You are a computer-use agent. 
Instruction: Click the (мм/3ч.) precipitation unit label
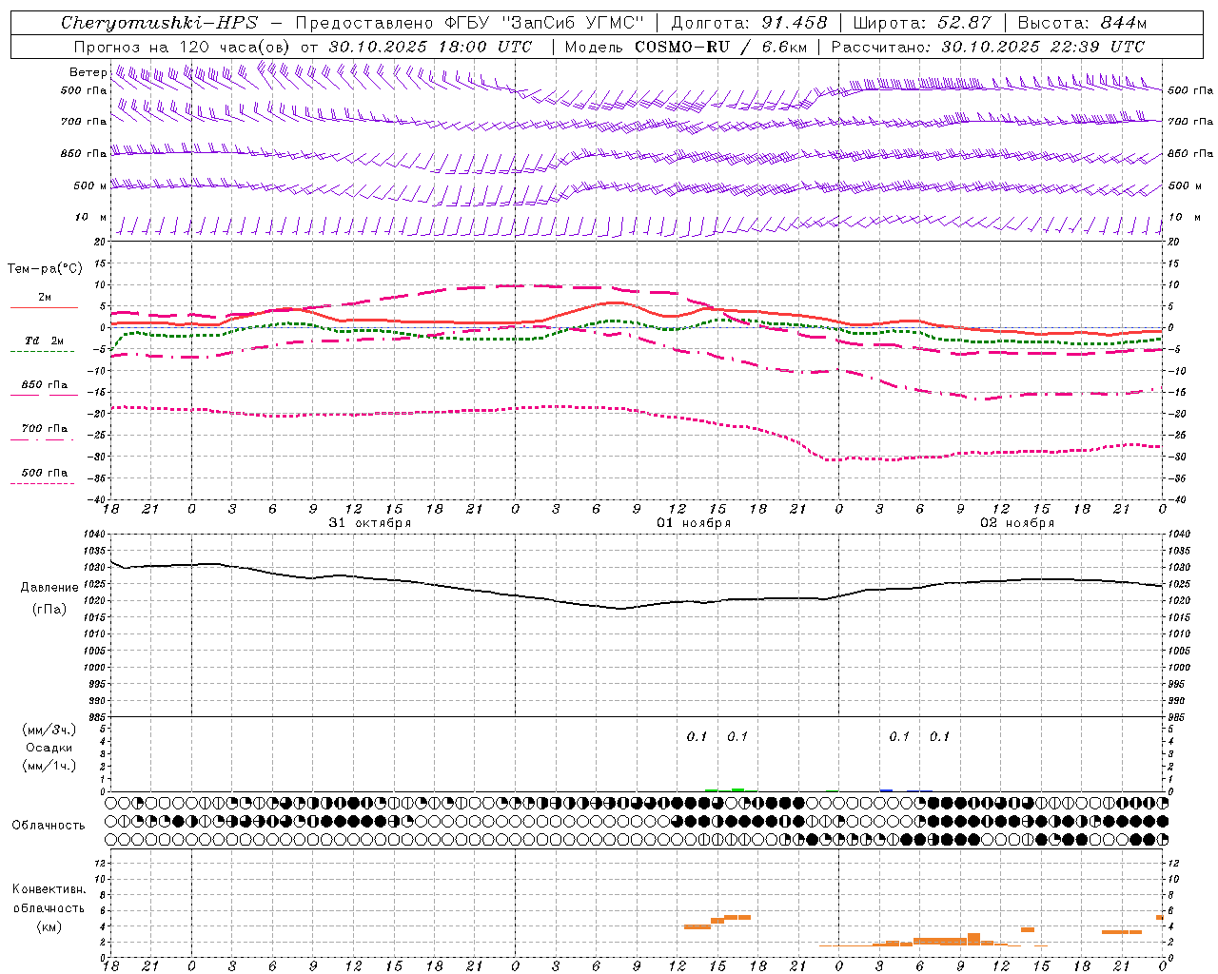[49, 730]
